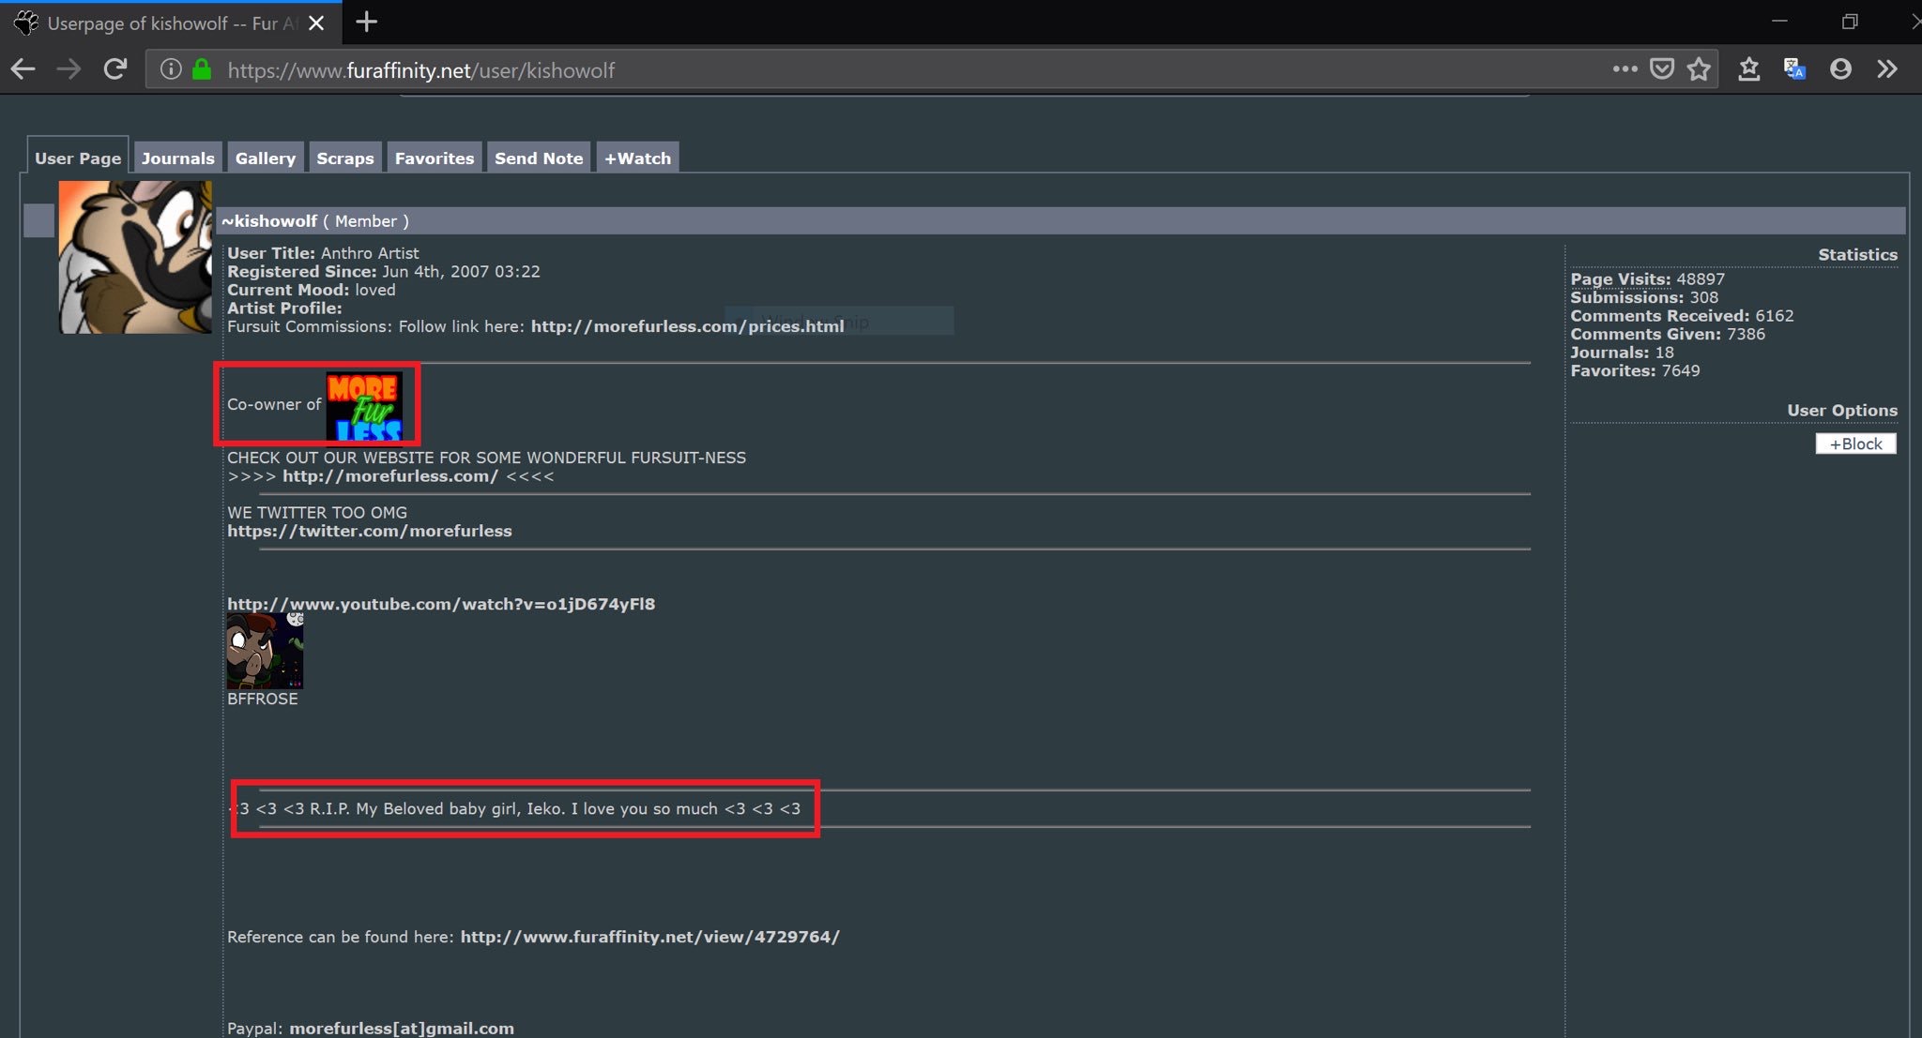Open the BFFROSE avatar thumbnail
The height and width of the screenshot is (1038, 1922).
(265, 651)
